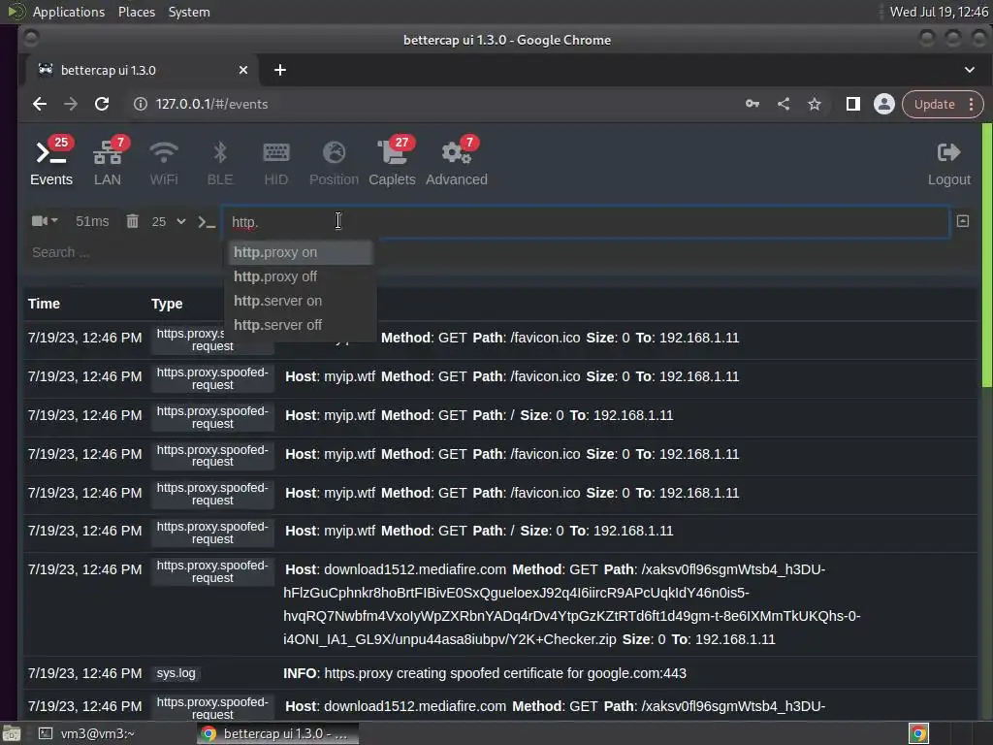Reload the page

pyautogui.click(x=101, y=104)
